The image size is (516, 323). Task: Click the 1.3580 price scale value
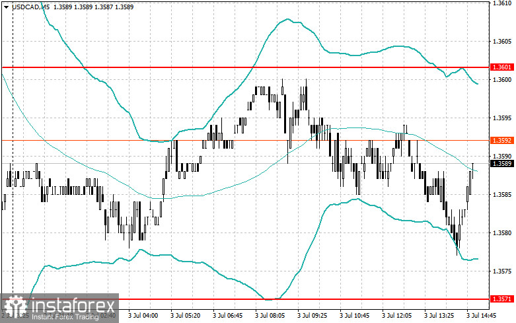(x=502, y=233)
